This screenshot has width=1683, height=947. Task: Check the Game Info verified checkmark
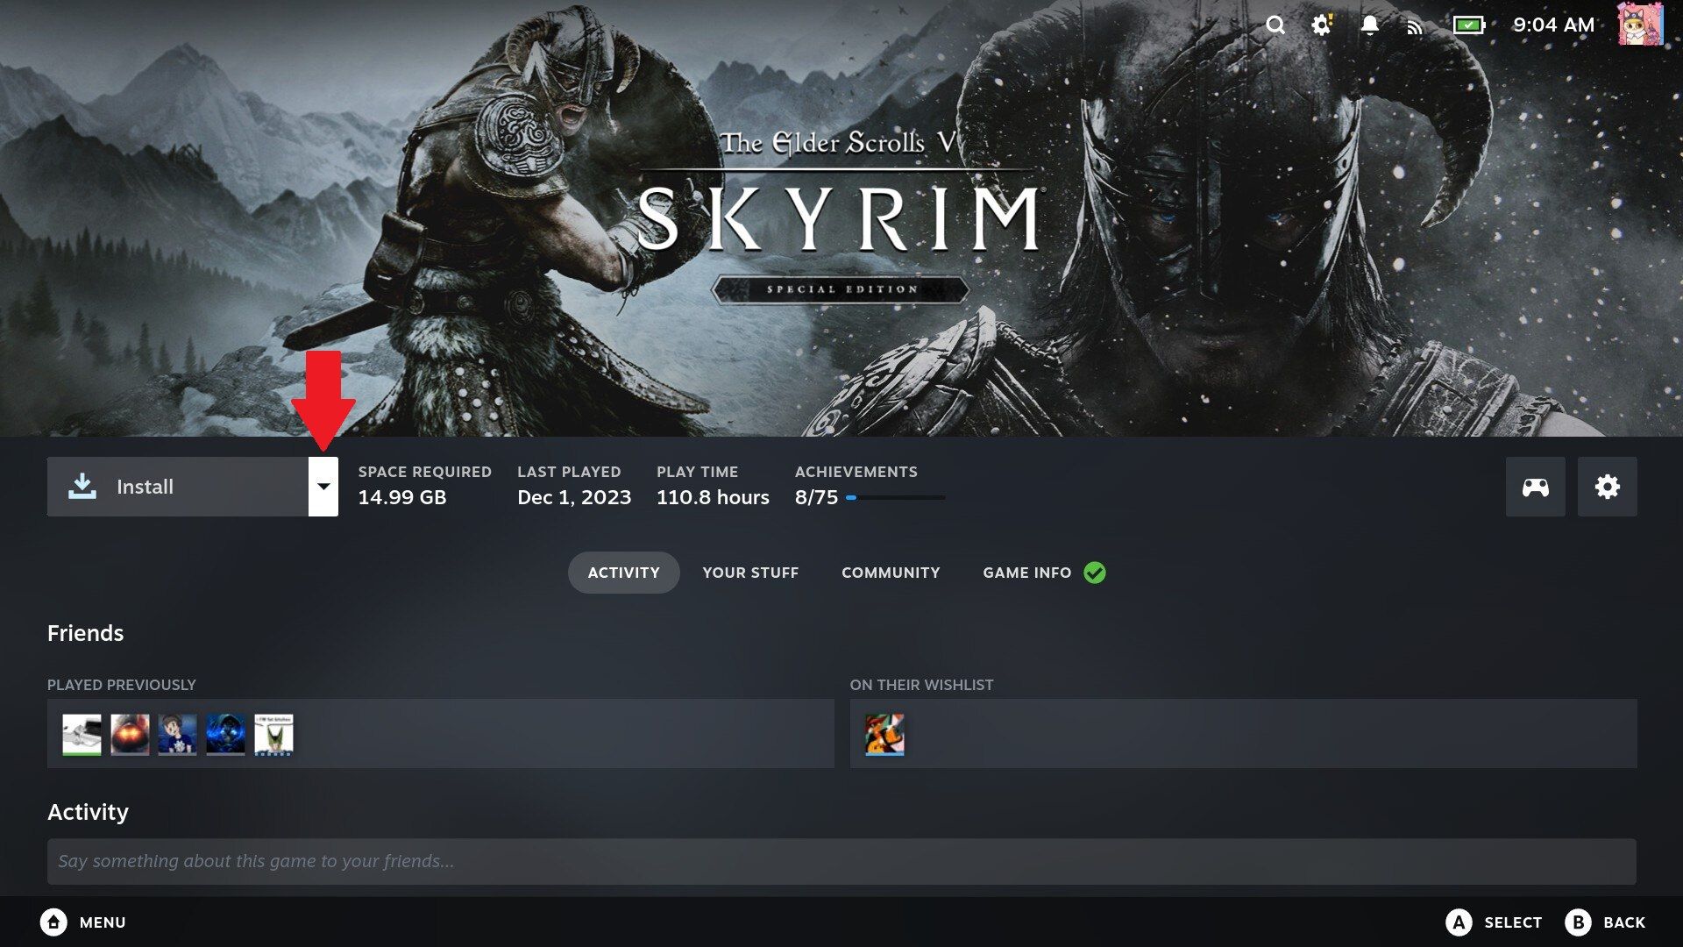coord(1093,573)
